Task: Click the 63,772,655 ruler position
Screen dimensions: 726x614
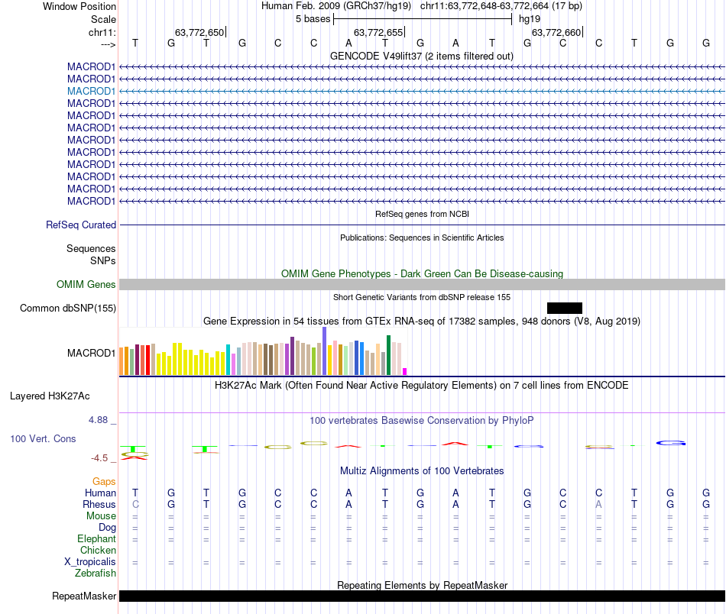Action: coord(378,32)
